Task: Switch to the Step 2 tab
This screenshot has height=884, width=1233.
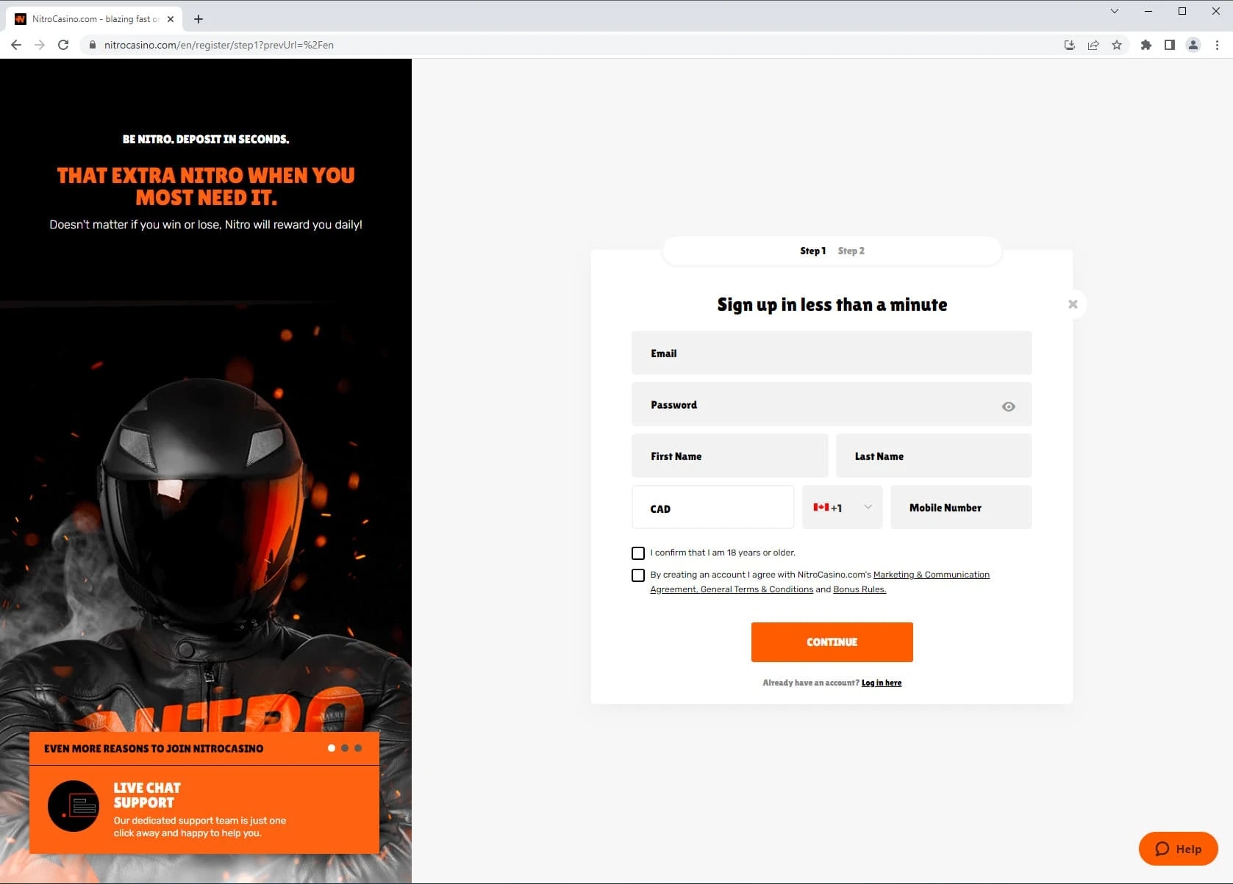Action: (851, 251)
